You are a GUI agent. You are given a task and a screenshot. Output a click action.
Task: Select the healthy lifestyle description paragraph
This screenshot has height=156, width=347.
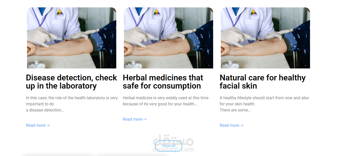coord(264,104)
